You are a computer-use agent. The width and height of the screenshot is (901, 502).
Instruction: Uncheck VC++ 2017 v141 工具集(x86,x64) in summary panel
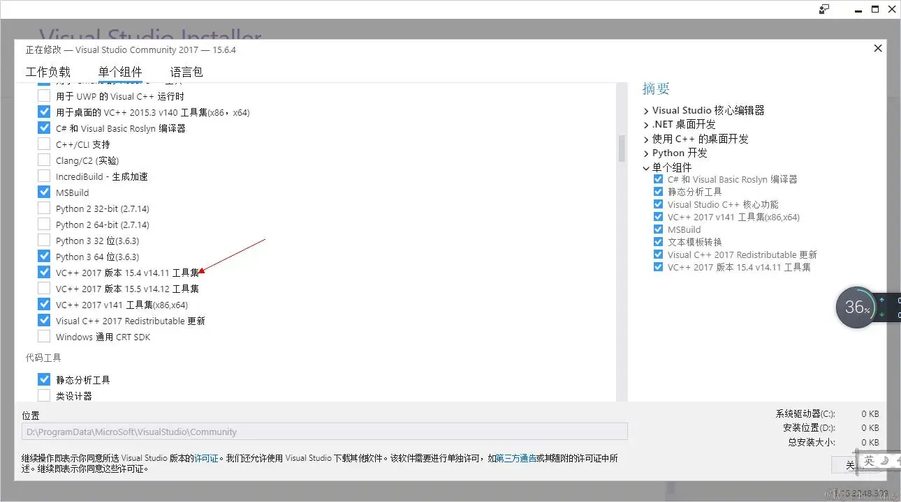658,217
